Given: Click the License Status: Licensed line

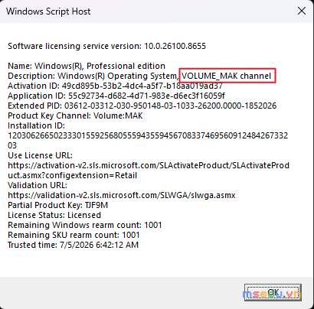Looking at the screenshot, I should pyautogui.click(x=54, y=215).
